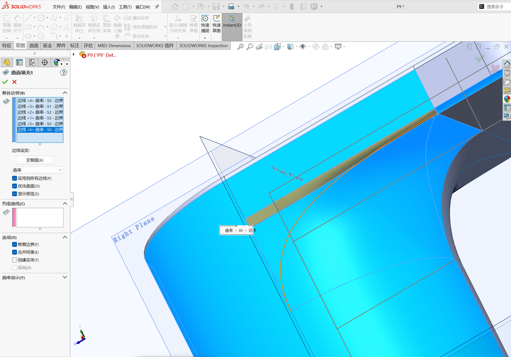Open the Display Style cube icon
Screen dimensions: 511x357
coord(290,46)
